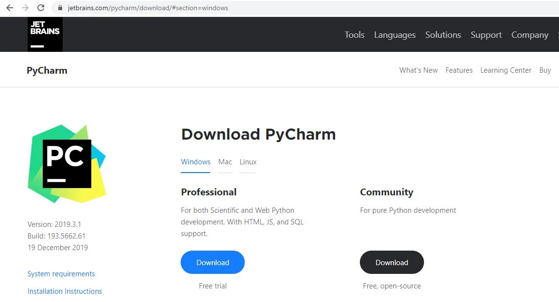The height and width of the screenshot is (302, 559).
Task: Click the Professional edition heading
Action: tap(208, 192)
